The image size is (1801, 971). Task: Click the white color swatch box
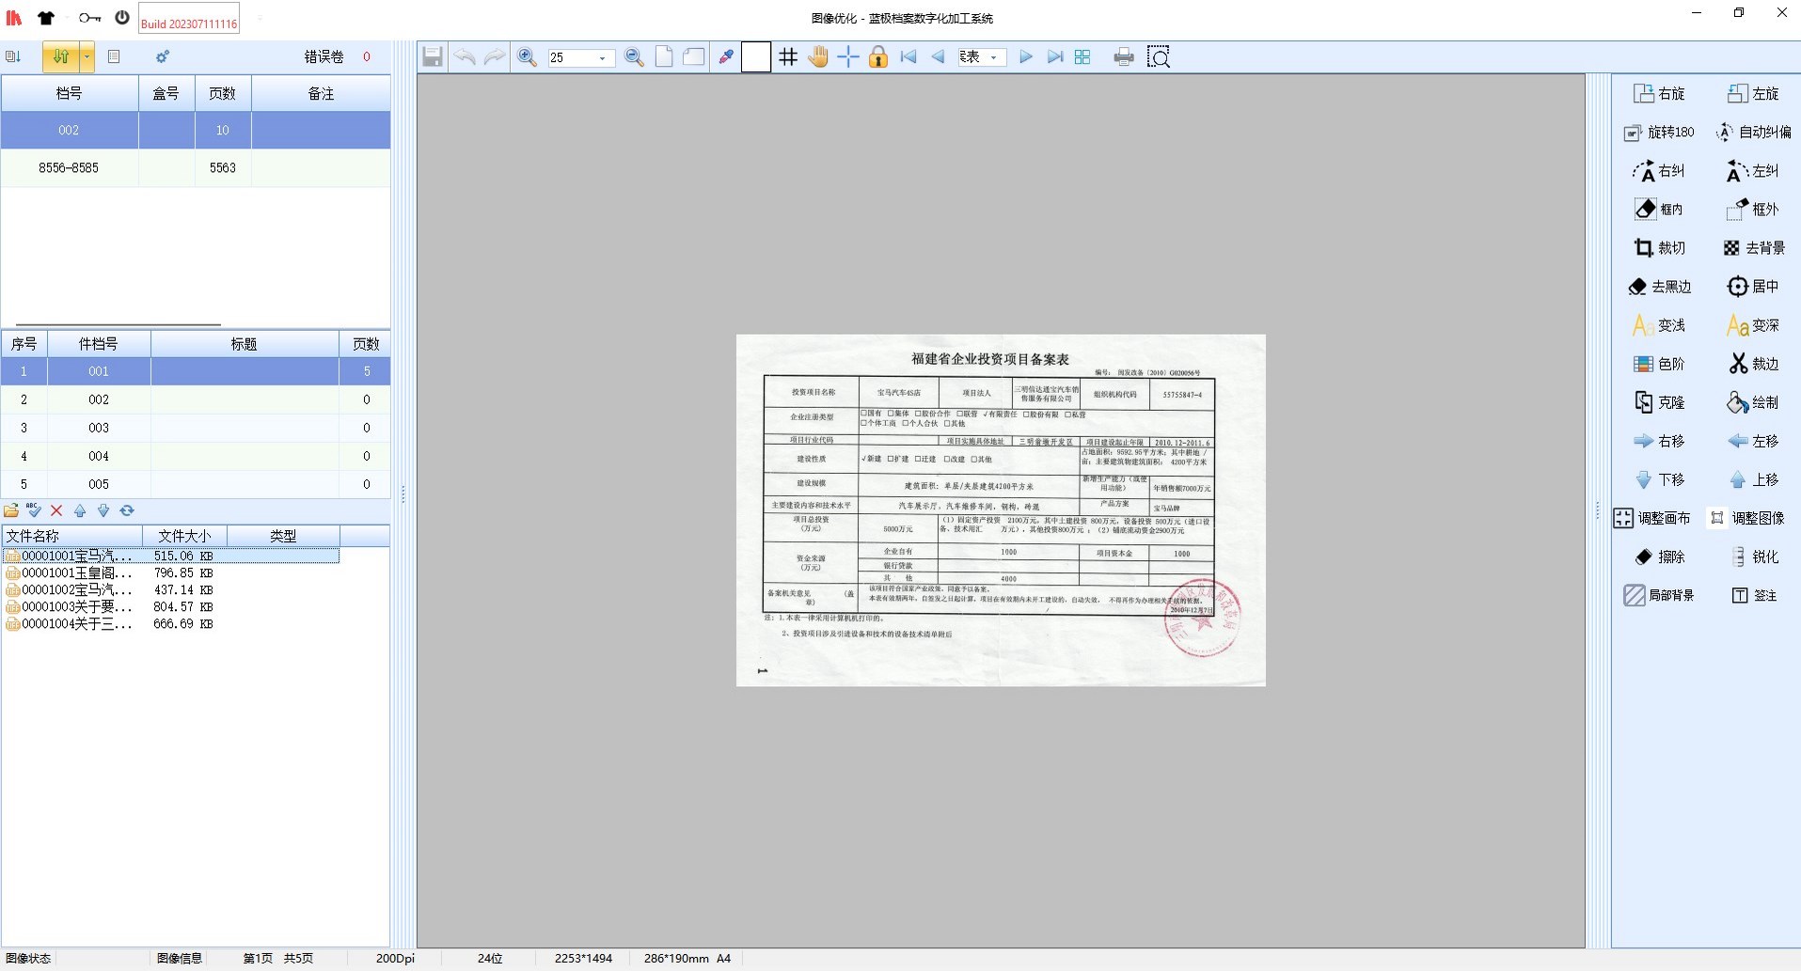click(x=756, y=57)
